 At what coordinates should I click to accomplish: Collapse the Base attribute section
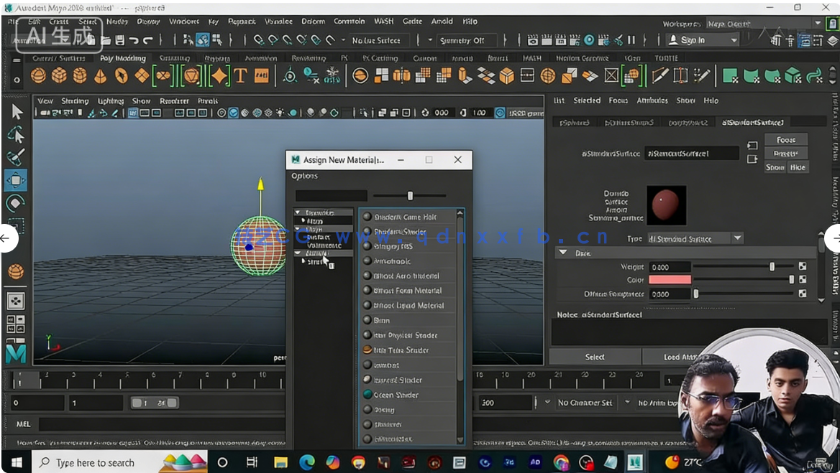pos(563,253)
